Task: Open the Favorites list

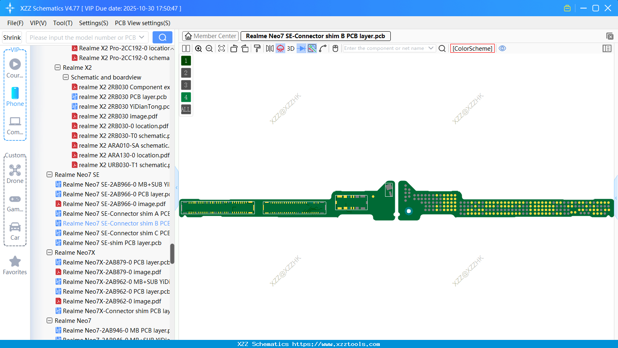Action: pos(15,266)
